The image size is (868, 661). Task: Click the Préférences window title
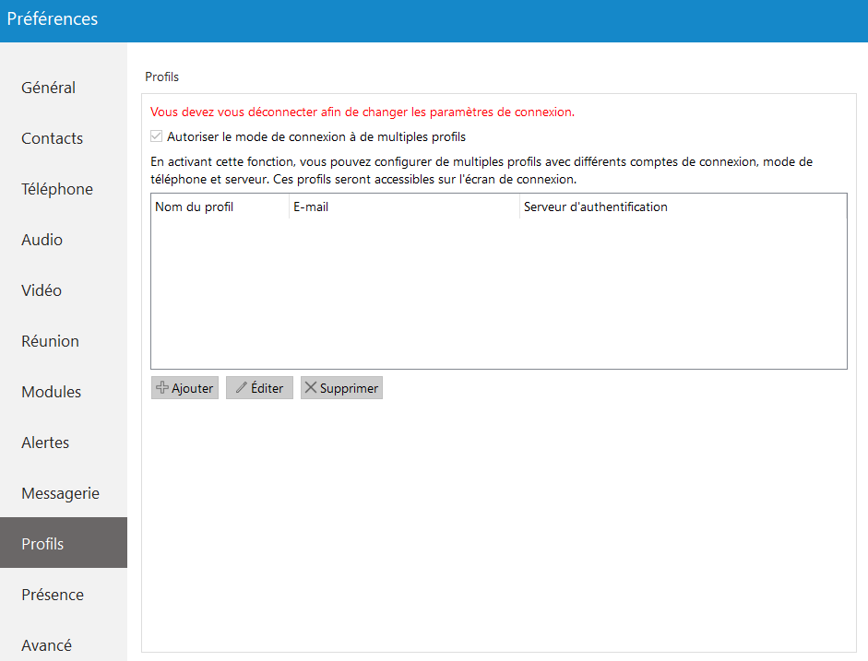point(53,18)
